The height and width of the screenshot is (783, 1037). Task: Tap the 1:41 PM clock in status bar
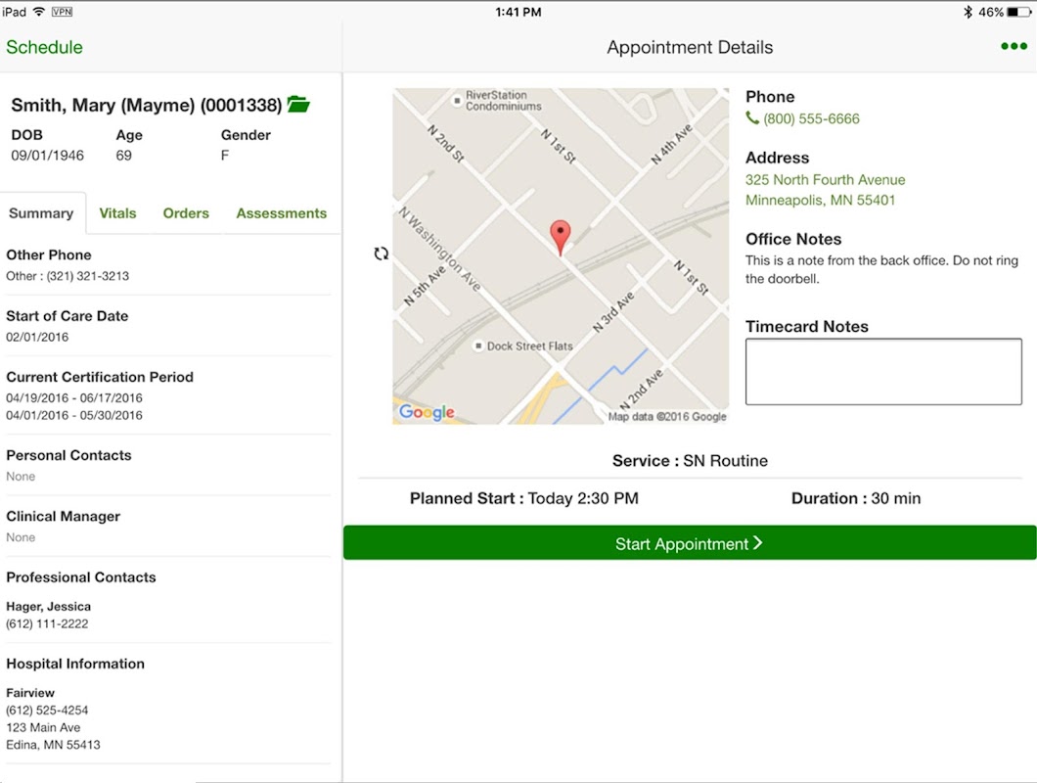pyautogui.click(x=518, y=12)
